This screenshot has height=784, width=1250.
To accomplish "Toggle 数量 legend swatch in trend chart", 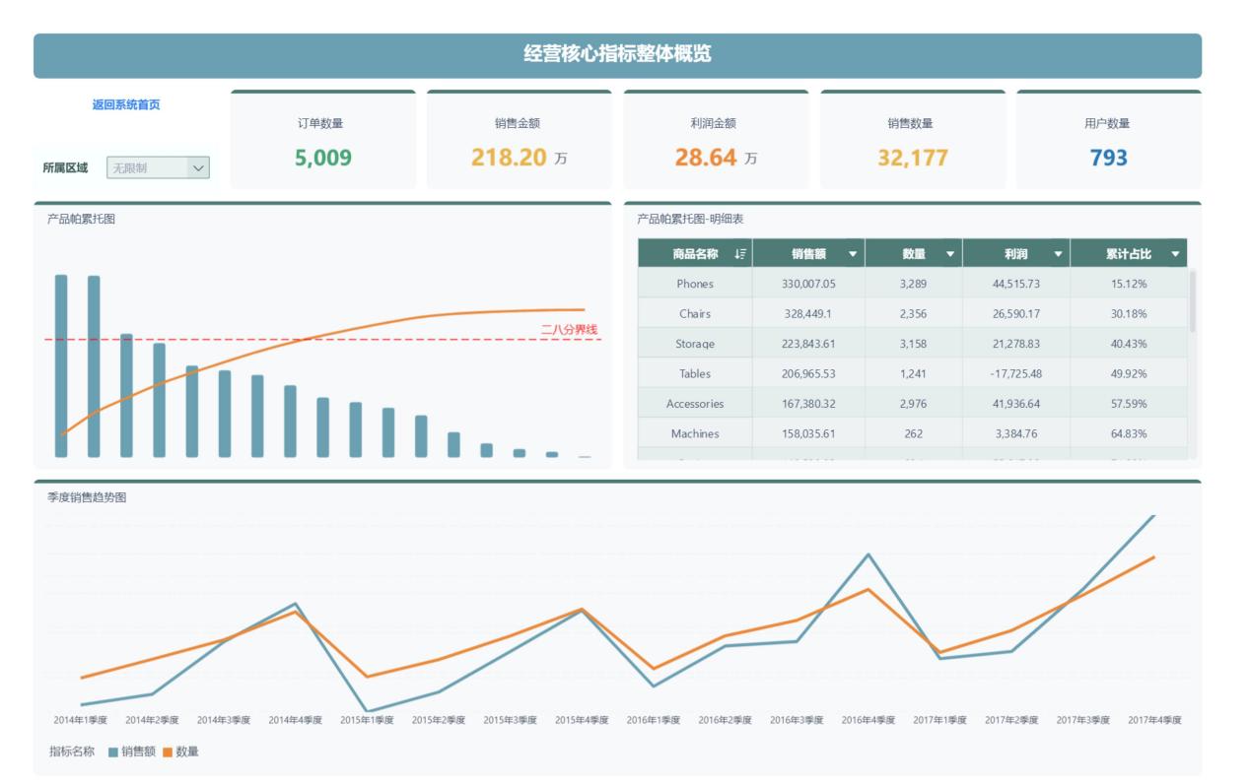I will [x=168, y=752].
